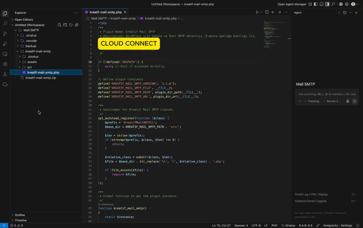The width and height of the screenshot is (363, 228).
Task: Open the Extensions view
Action: click(5, 64)
